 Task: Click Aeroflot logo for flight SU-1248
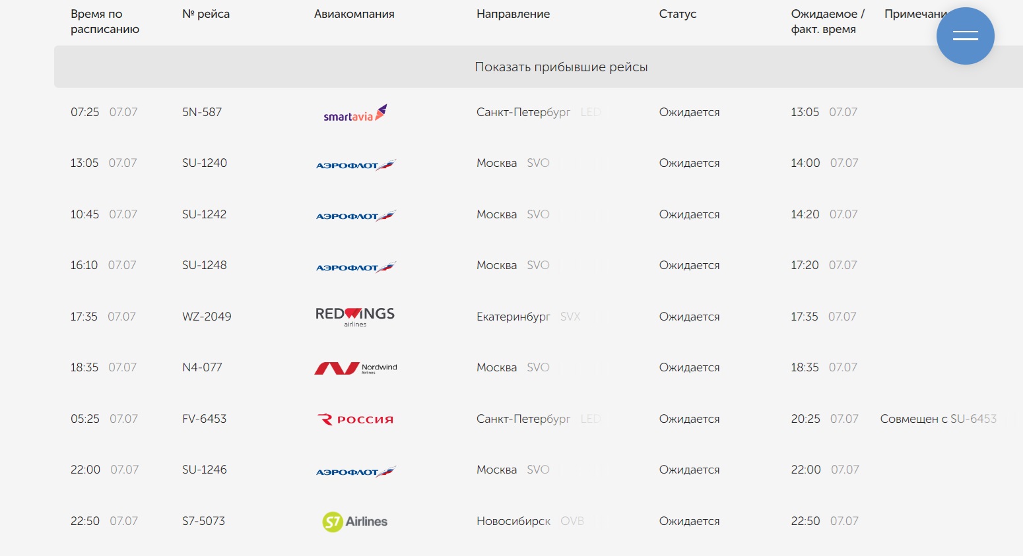point(355,266)
